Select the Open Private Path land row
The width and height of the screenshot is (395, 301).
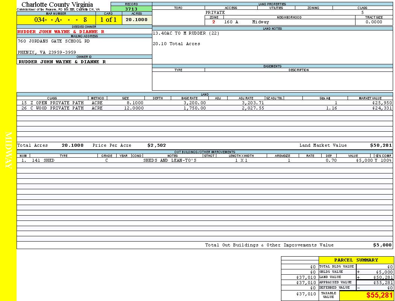(205, 103)
